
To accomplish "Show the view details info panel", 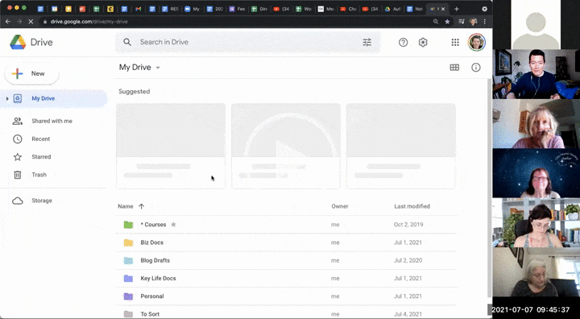I will click(x=476, y=68).
